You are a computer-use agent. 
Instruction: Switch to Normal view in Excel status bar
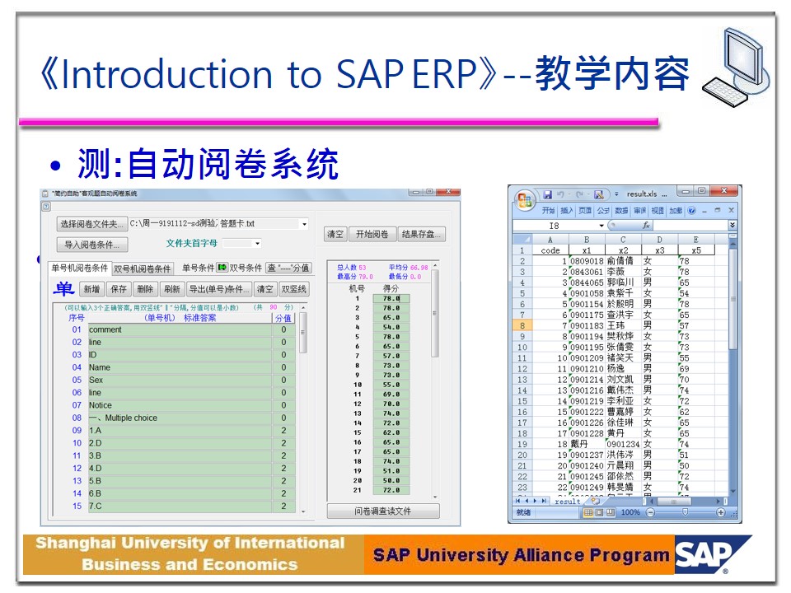[587, 512]
